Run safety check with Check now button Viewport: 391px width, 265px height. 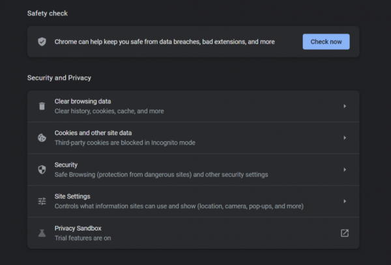[326, 42]
